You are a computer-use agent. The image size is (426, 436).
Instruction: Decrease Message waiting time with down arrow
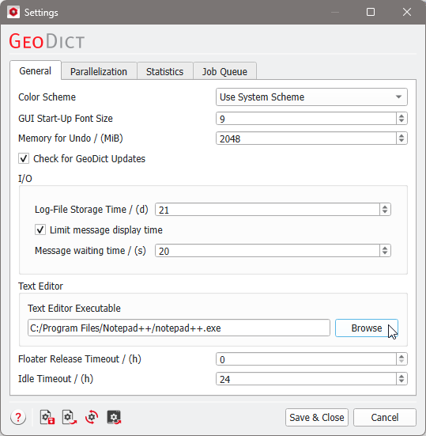pos(385,253)
